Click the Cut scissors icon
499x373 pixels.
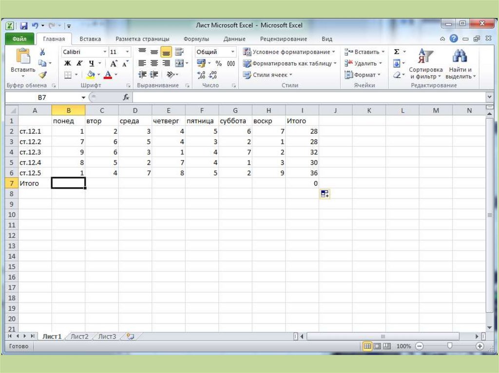tap(42, 52)
